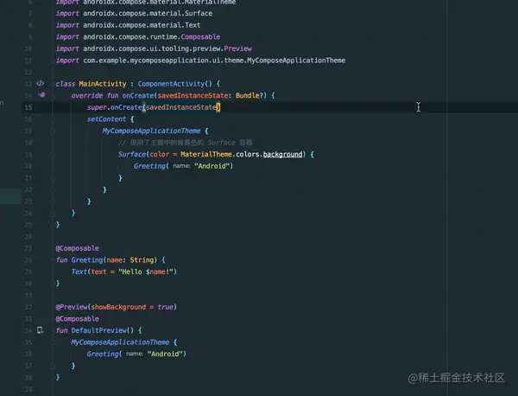Click underlined 'background' property on line 19
Image resolution: width=518 pixels, height=396 pixels.
click(282, 155)
